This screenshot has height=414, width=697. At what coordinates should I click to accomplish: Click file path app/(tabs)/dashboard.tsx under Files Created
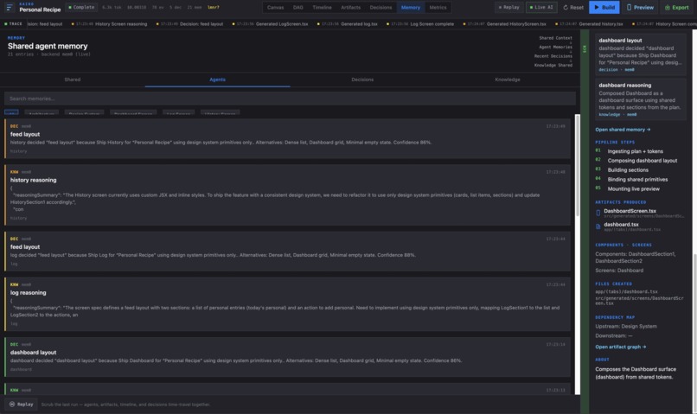pyautogui.click(x=626, y=292)
